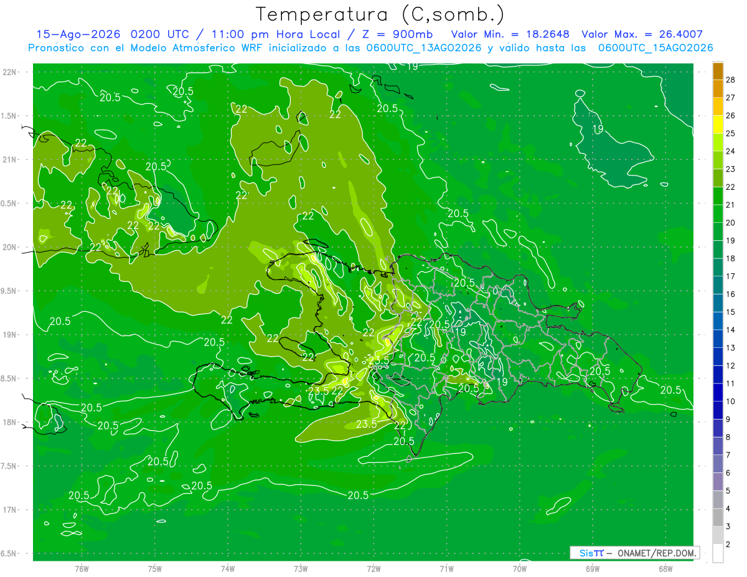Viewport: 747px width, 577px height.
Task: Pick the white swatch below legend value 2
Action: [718, 553]
